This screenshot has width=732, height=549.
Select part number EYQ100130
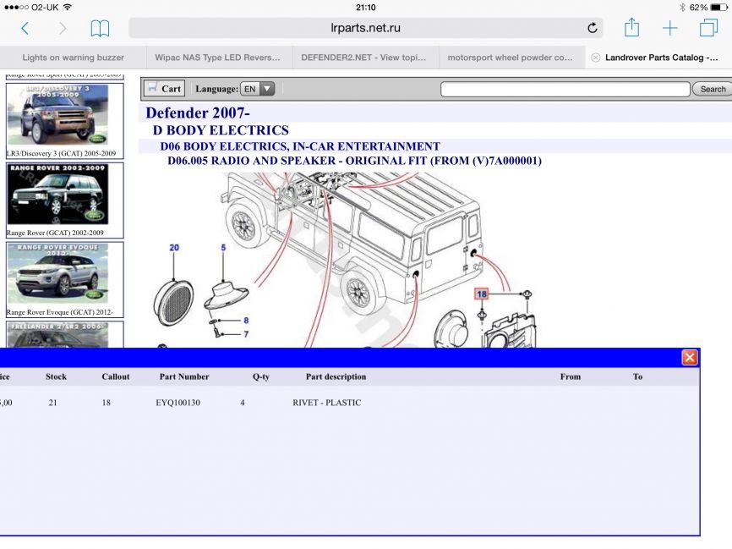[x=178, y=403]
